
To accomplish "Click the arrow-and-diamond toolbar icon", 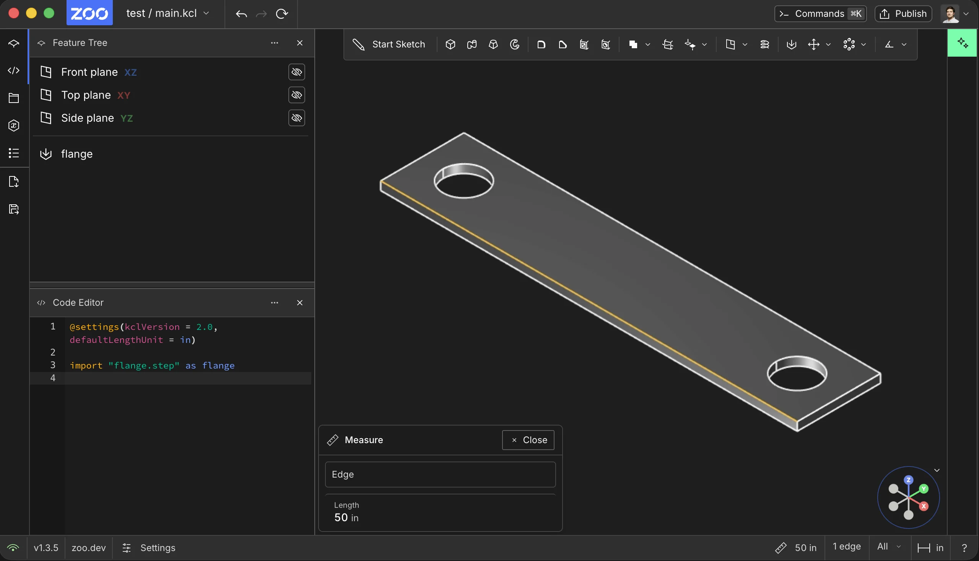I will 690,45.
